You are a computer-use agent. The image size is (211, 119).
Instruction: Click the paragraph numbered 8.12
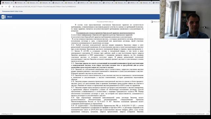[107, 53]
